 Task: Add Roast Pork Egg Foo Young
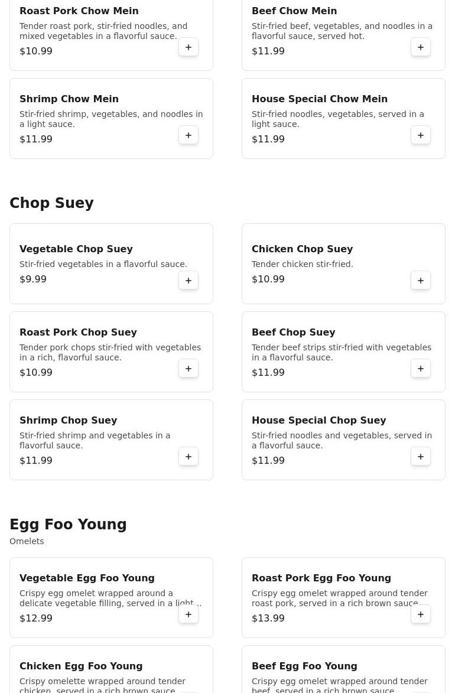tap(421, 614)
